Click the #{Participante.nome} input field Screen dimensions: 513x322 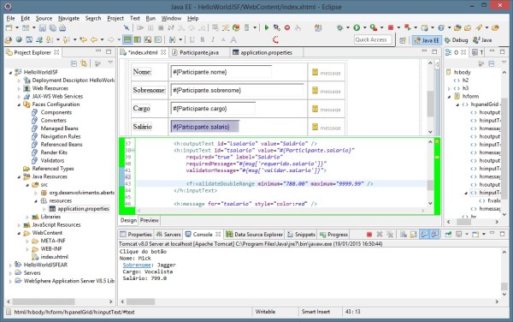pos(221,72)
